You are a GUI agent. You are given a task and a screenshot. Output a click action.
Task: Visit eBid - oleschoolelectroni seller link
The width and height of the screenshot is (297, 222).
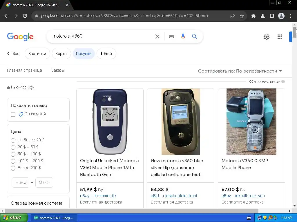[x=174, y=196]
